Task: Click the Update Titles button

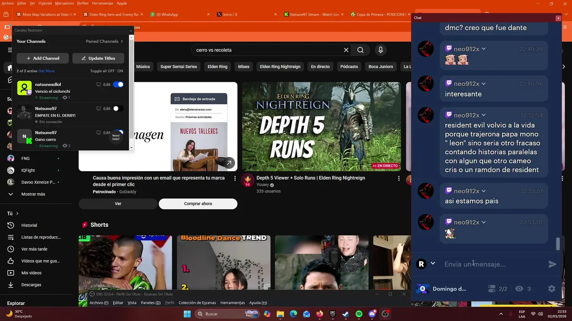Action: pos(98,58)
